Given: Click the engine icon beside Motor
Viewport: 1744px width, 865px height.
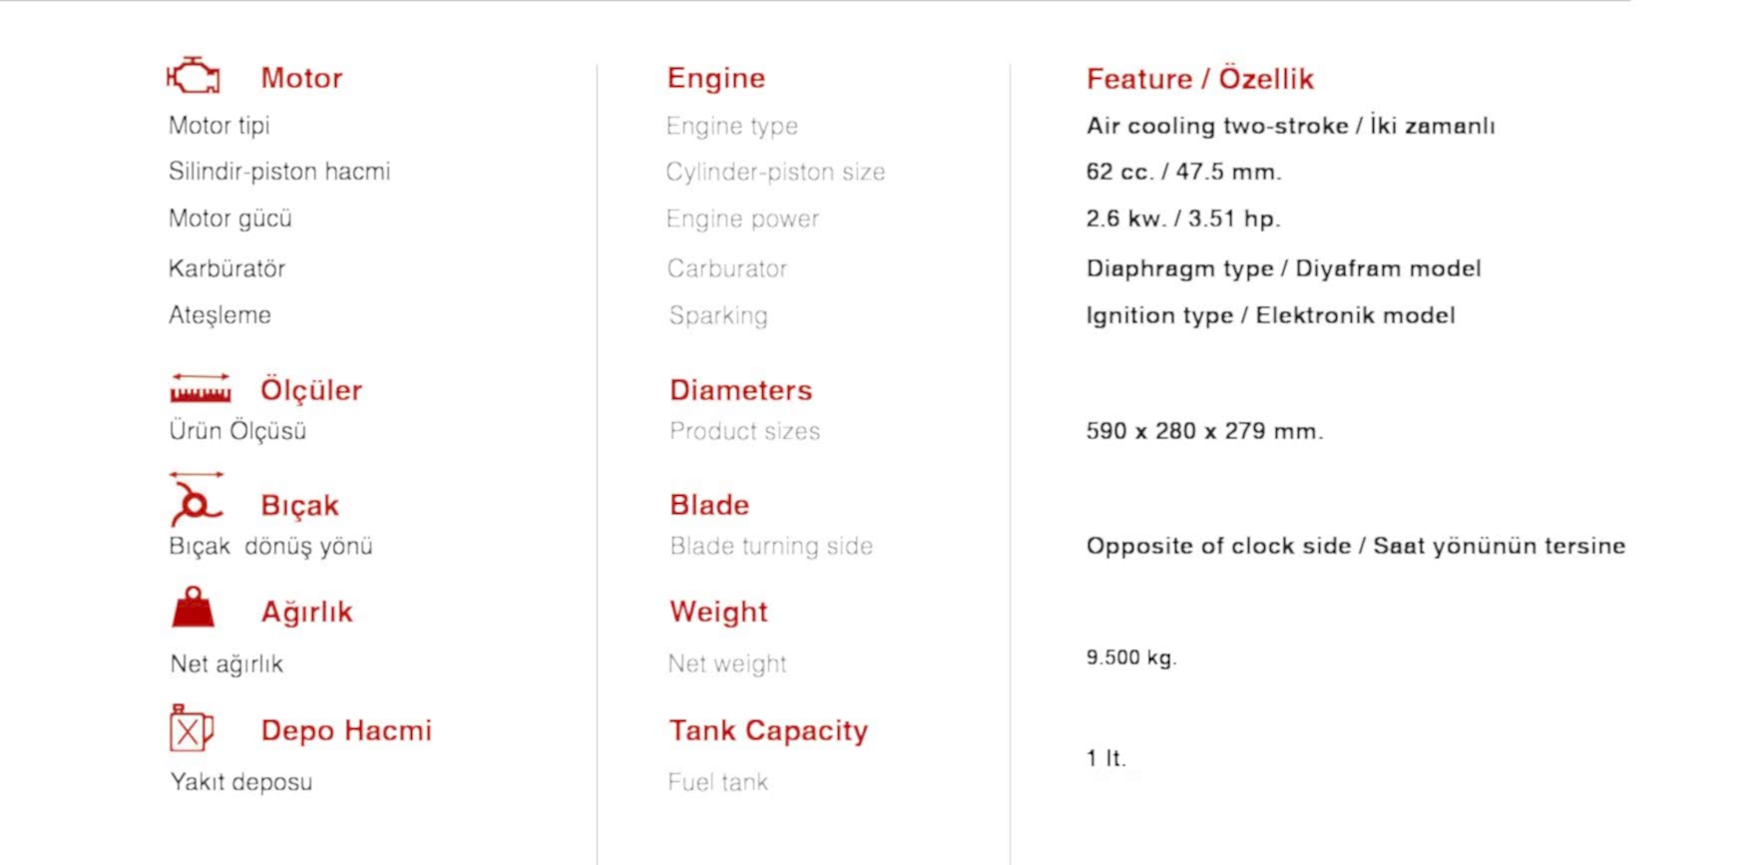Looking at the screenshot, I should pos(194,76).
